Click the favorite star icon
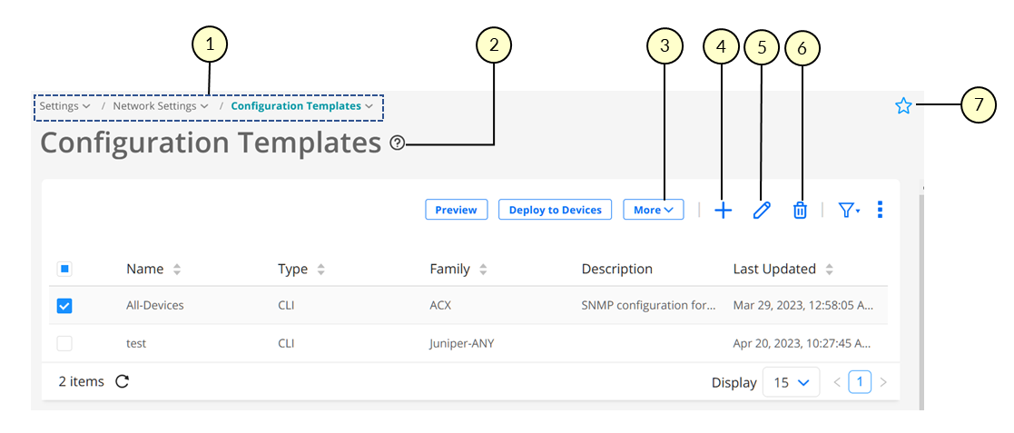This screenshot has height=433, width=1014. 903,106
